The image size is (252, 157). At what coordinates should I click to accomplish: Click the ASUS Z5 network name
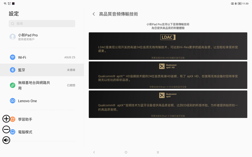[70, 57]
